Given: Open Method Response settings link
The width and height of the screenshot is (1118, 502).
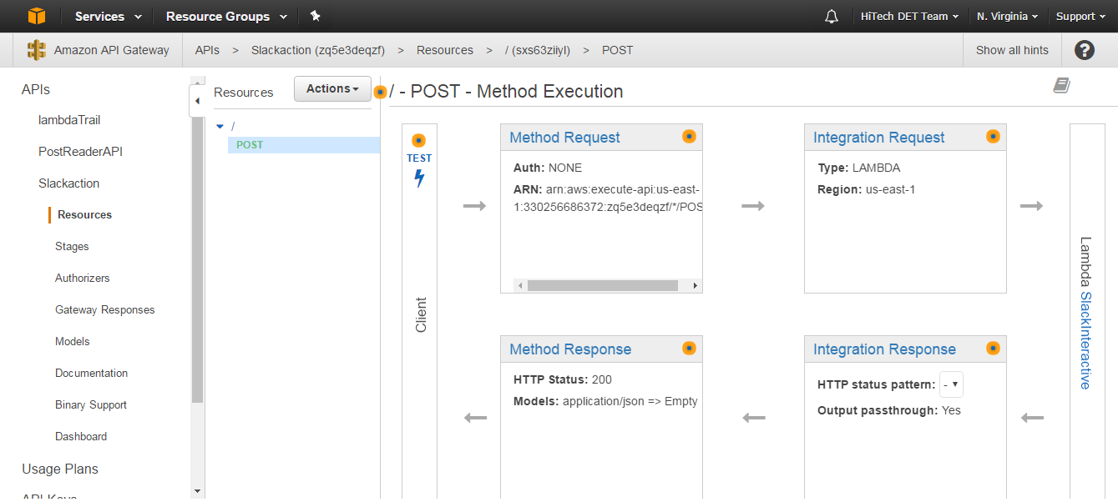Looking at the screenshot, I should (x=570, y=349).
